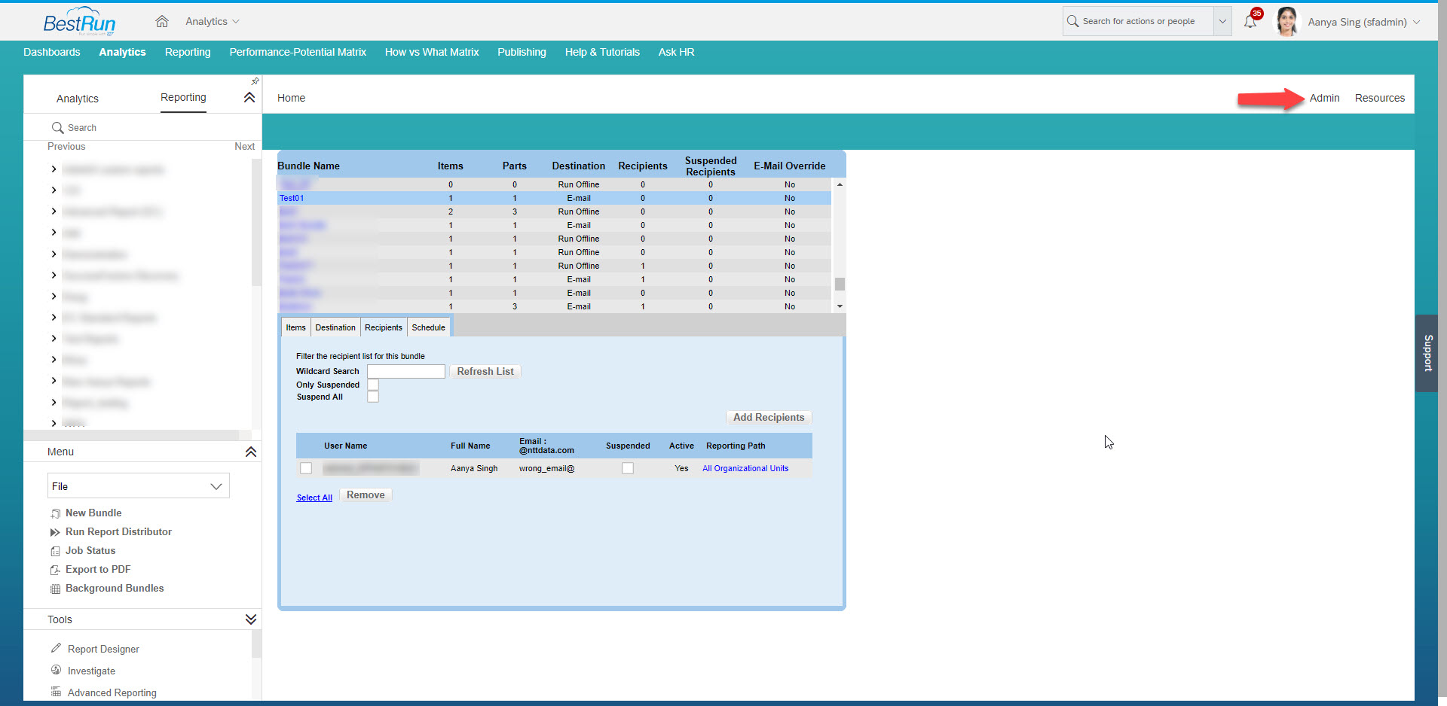Screen dimensions: 1447x706
Task: Open the Publishing menu
Action: (522, 52)
